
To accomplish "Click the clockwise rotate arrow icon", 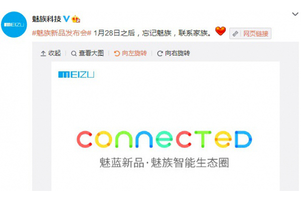I will point(160,53).
